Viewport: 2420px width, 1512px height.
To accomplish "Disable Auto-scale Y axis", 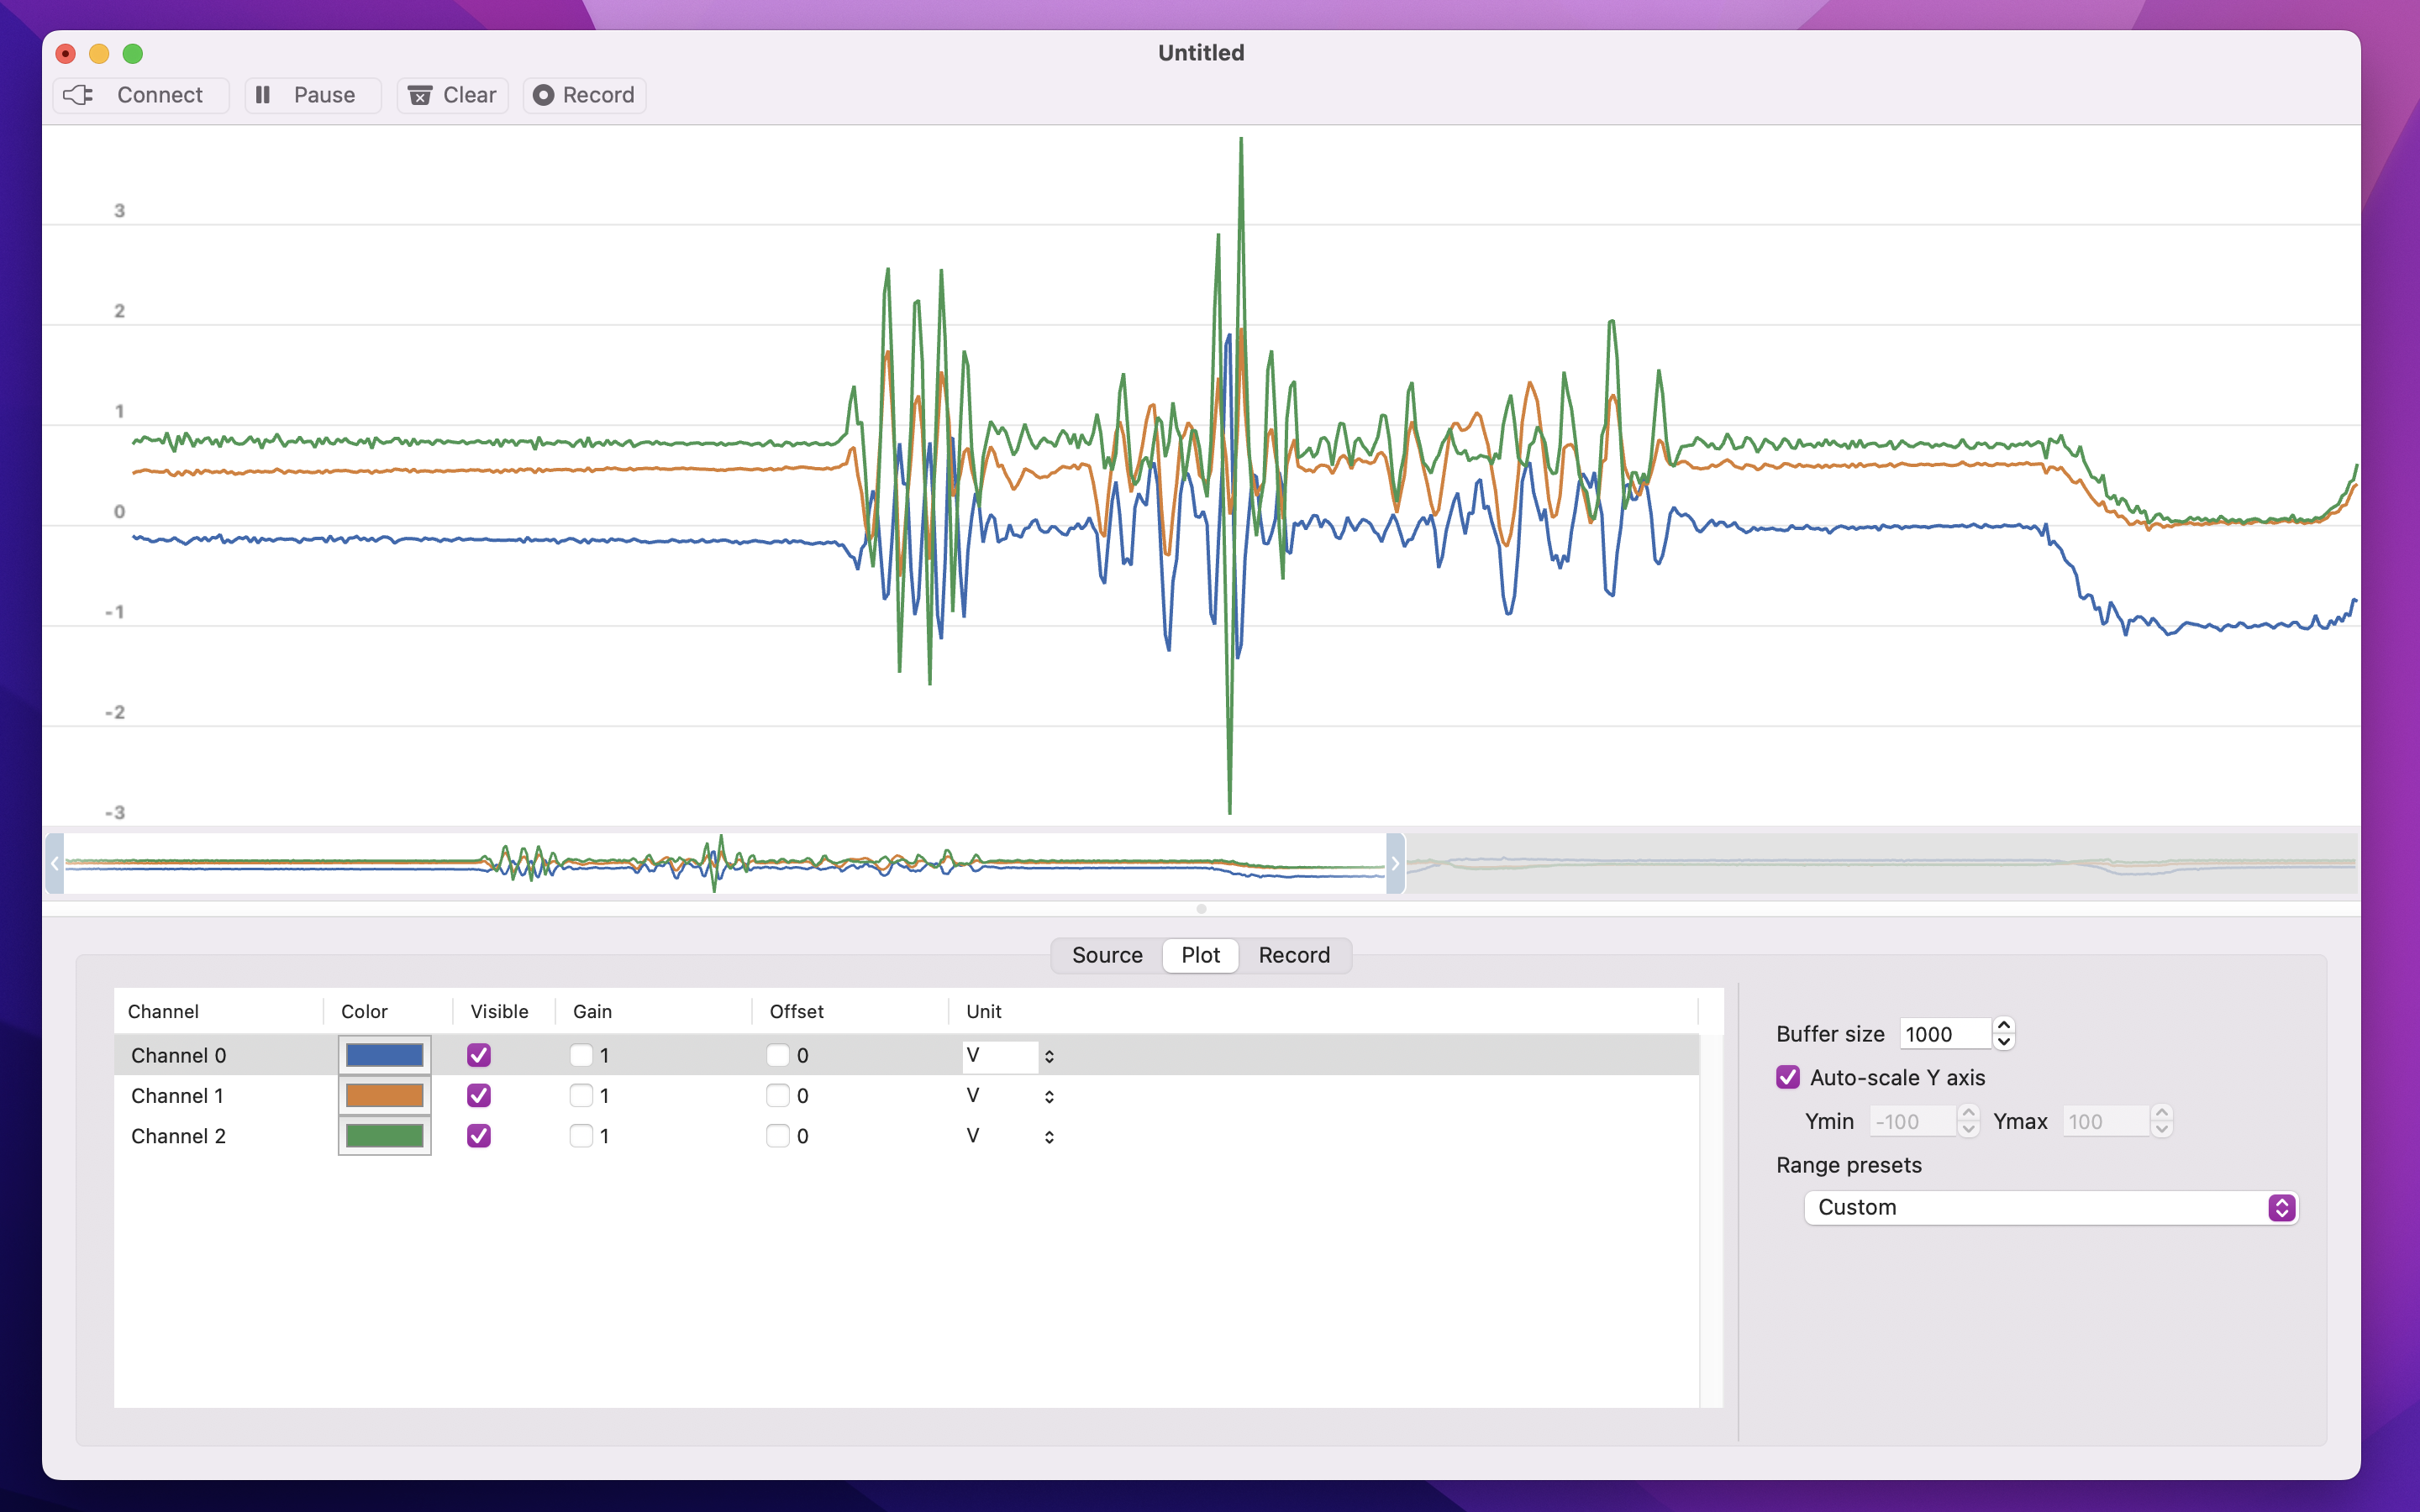I will click(1789, 1077).
